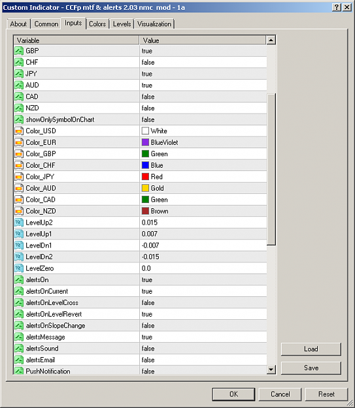Select the false value of alertsEmail
Screen dimensions: 355x408
[148, 360]
